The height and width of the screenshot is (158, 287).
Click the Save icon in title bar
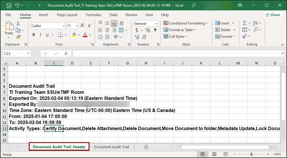click(x=9, y=5)
